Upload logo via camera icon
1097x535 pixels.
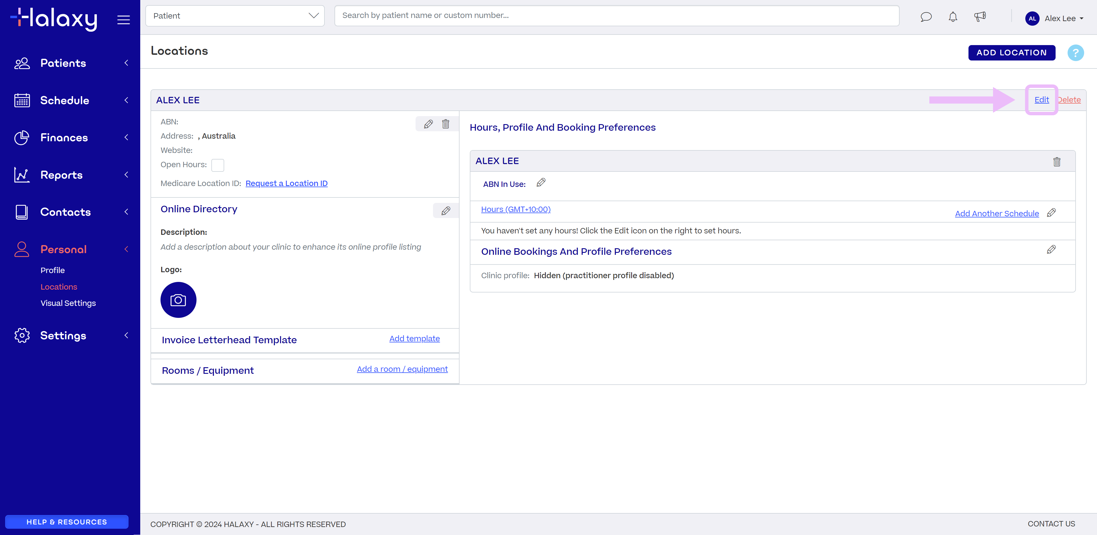178,300
